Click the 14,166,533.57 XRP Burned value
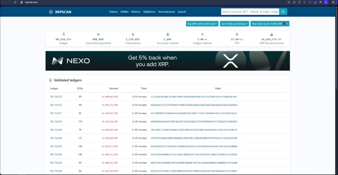This screenshot has width=338, height=175. [271, 39]
